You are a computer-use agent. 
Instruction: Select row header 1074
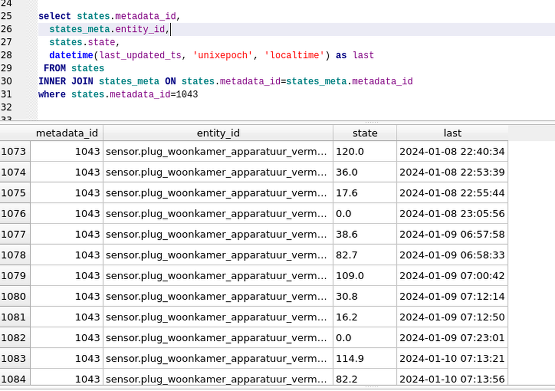pyautogui.click(x=15, y=172)
